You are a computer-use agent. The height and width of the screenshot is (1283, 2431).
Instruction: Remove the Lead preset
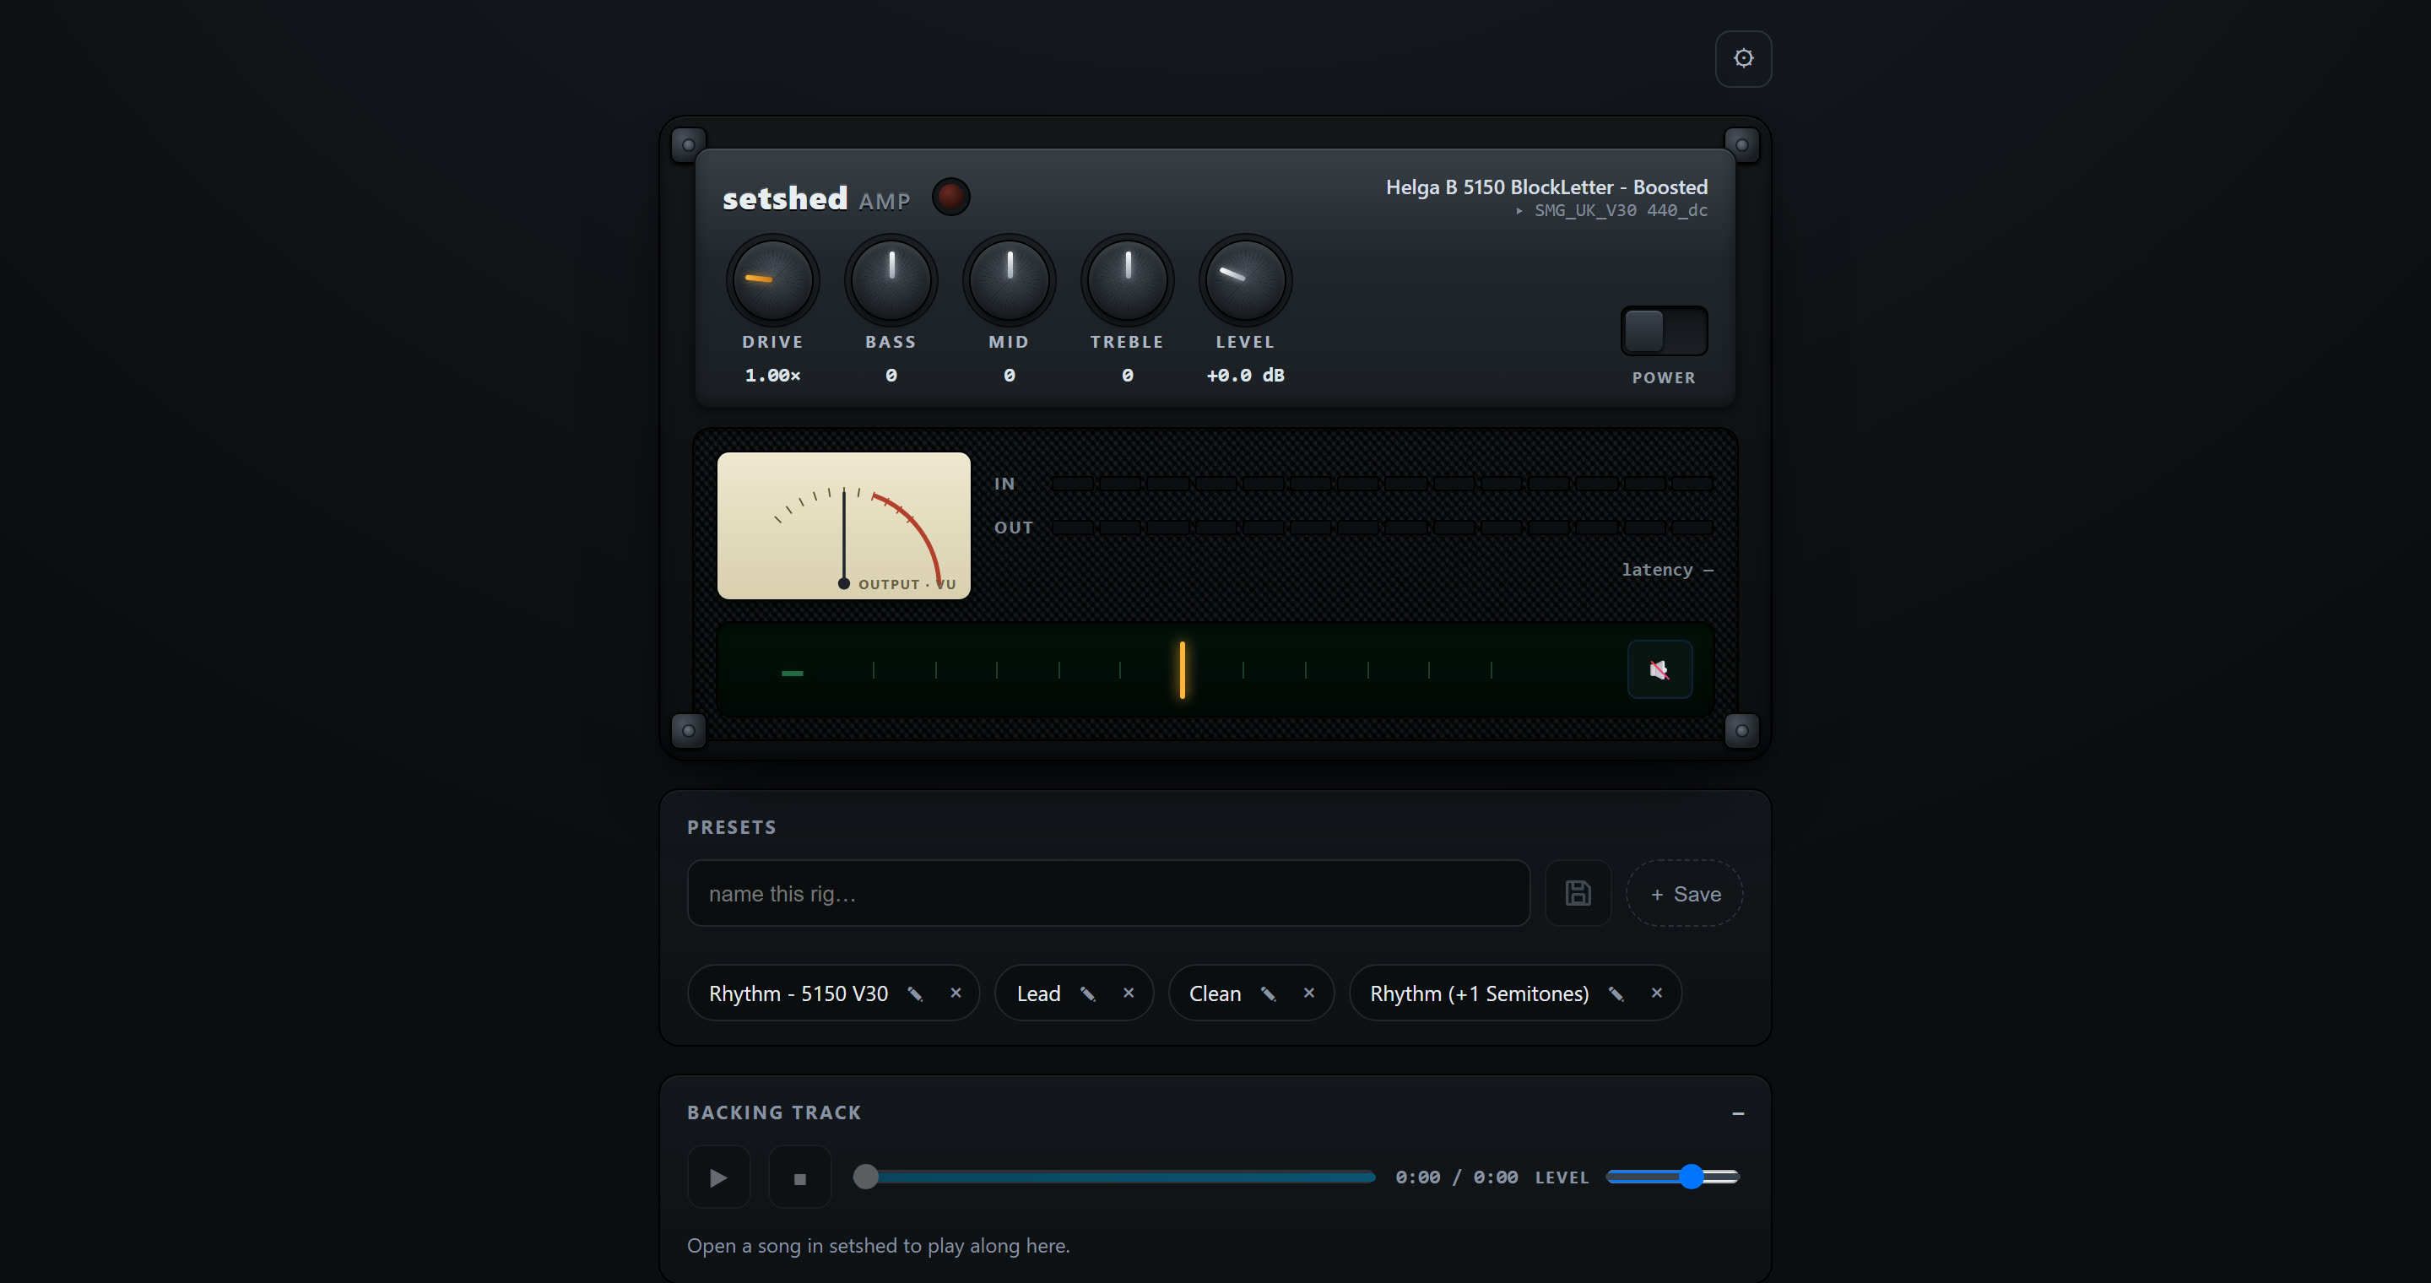point(1128,993)
